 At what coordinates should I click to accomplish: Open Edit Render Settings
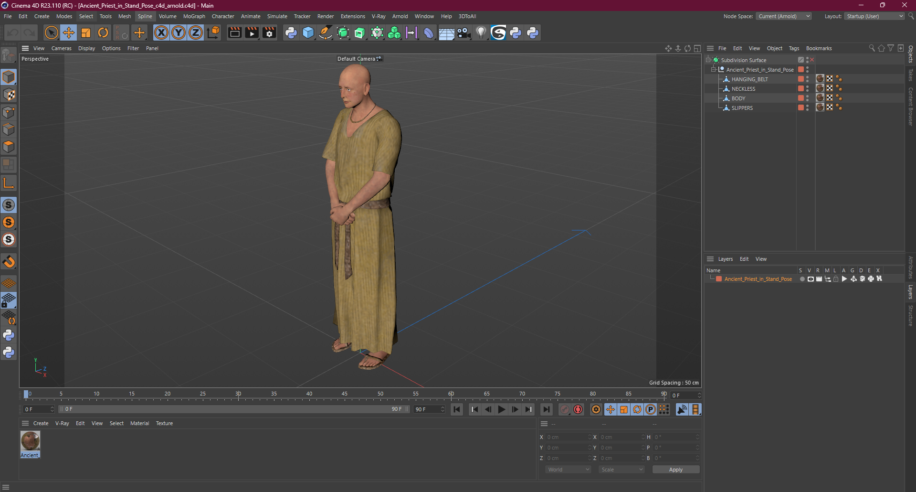pos(269,32)
